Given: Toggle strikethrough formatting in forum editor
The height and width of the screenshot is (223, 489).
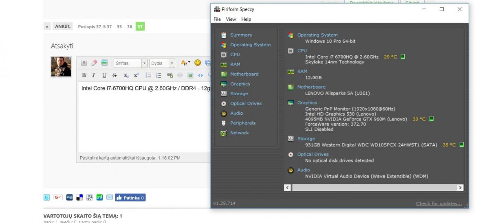Looking at the screenshot, I should (x=115, y=75).
